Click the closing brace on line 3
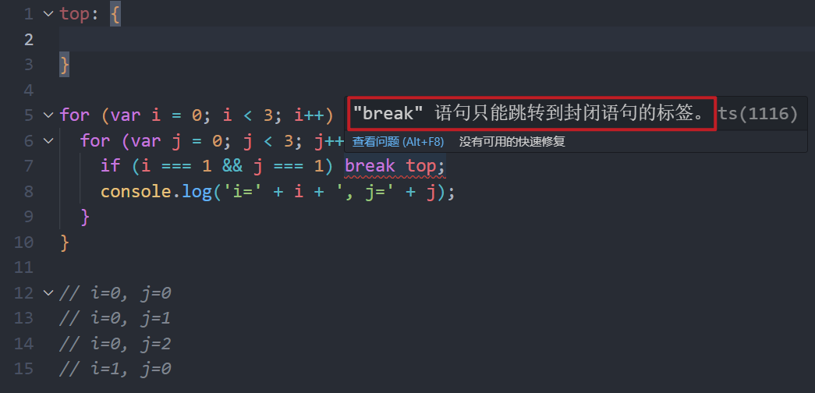 coord(65,65)
